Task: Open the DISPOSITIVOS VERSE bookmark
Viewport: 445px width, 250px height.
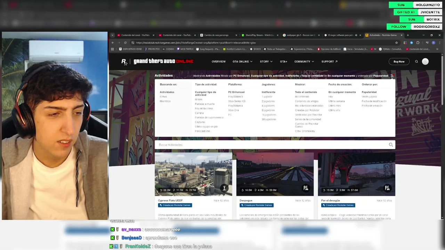Action: click(x=130, y=49)
